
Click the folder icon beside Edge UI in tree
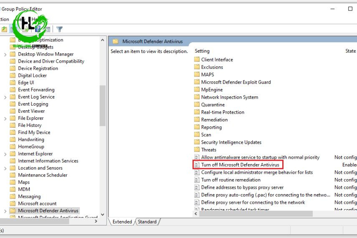tap(13, 82)
